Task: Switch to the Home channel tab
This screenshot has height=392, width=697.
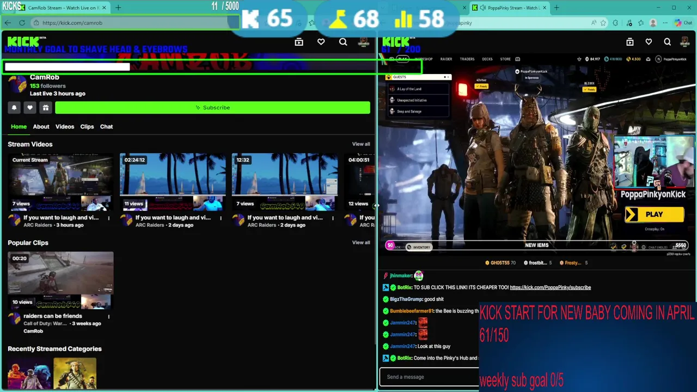Action: tap(19, 127)
